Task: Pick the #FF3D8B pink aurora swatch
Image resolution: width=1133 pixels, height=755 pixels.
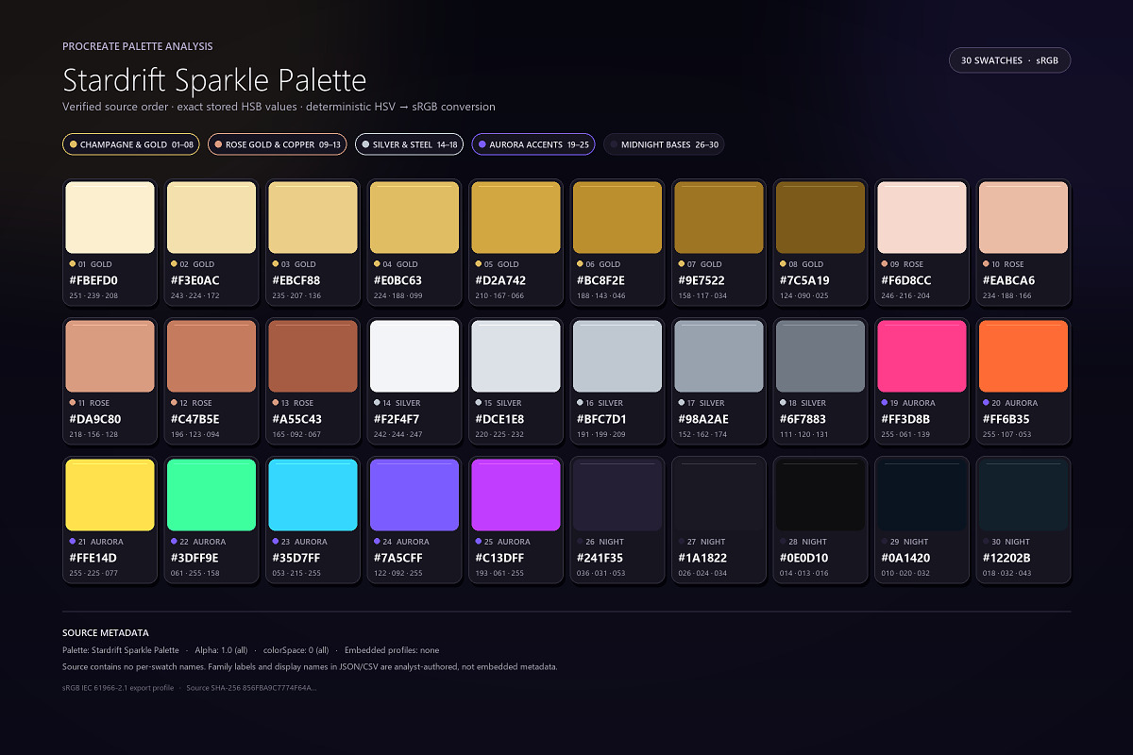Action: [922, 356]
